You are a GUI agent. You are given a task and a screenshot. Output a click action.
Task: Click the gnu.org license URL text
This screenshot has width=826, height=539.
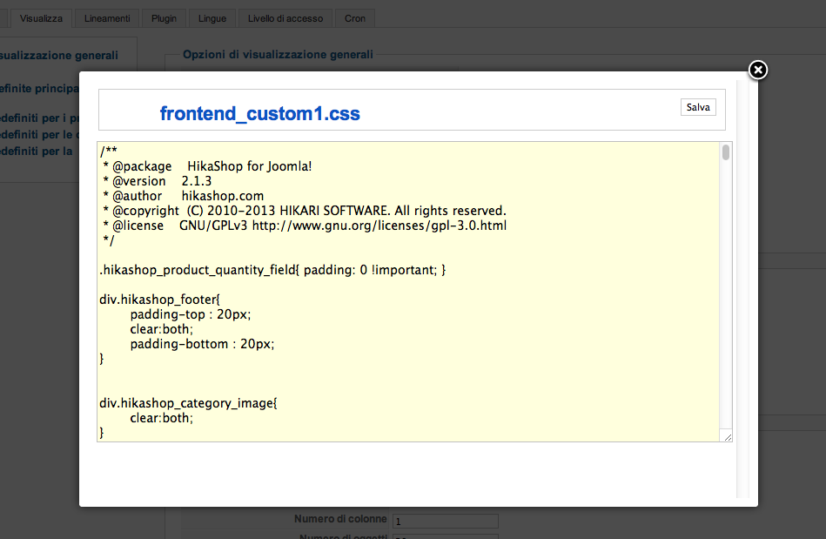tap(379, 226)
